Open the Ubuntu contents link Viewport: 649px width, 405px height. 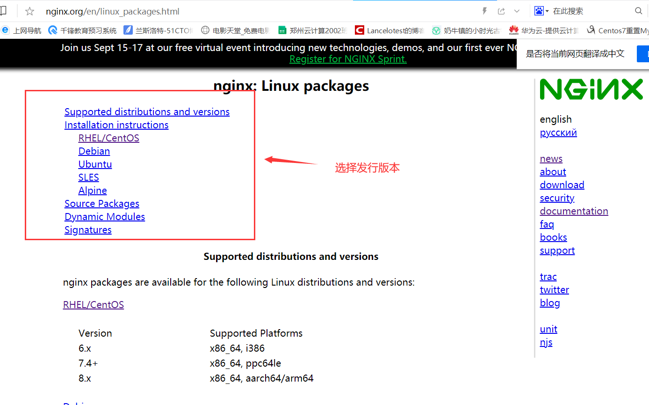click(x=95, y=164)
